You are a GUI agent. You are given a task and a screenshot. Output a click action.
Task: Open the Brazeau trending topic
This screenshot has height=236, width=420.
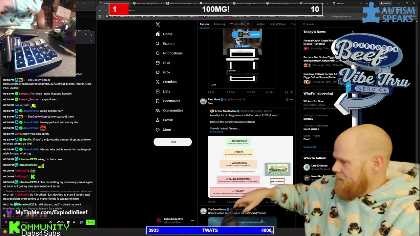click(x=316, y=117)
